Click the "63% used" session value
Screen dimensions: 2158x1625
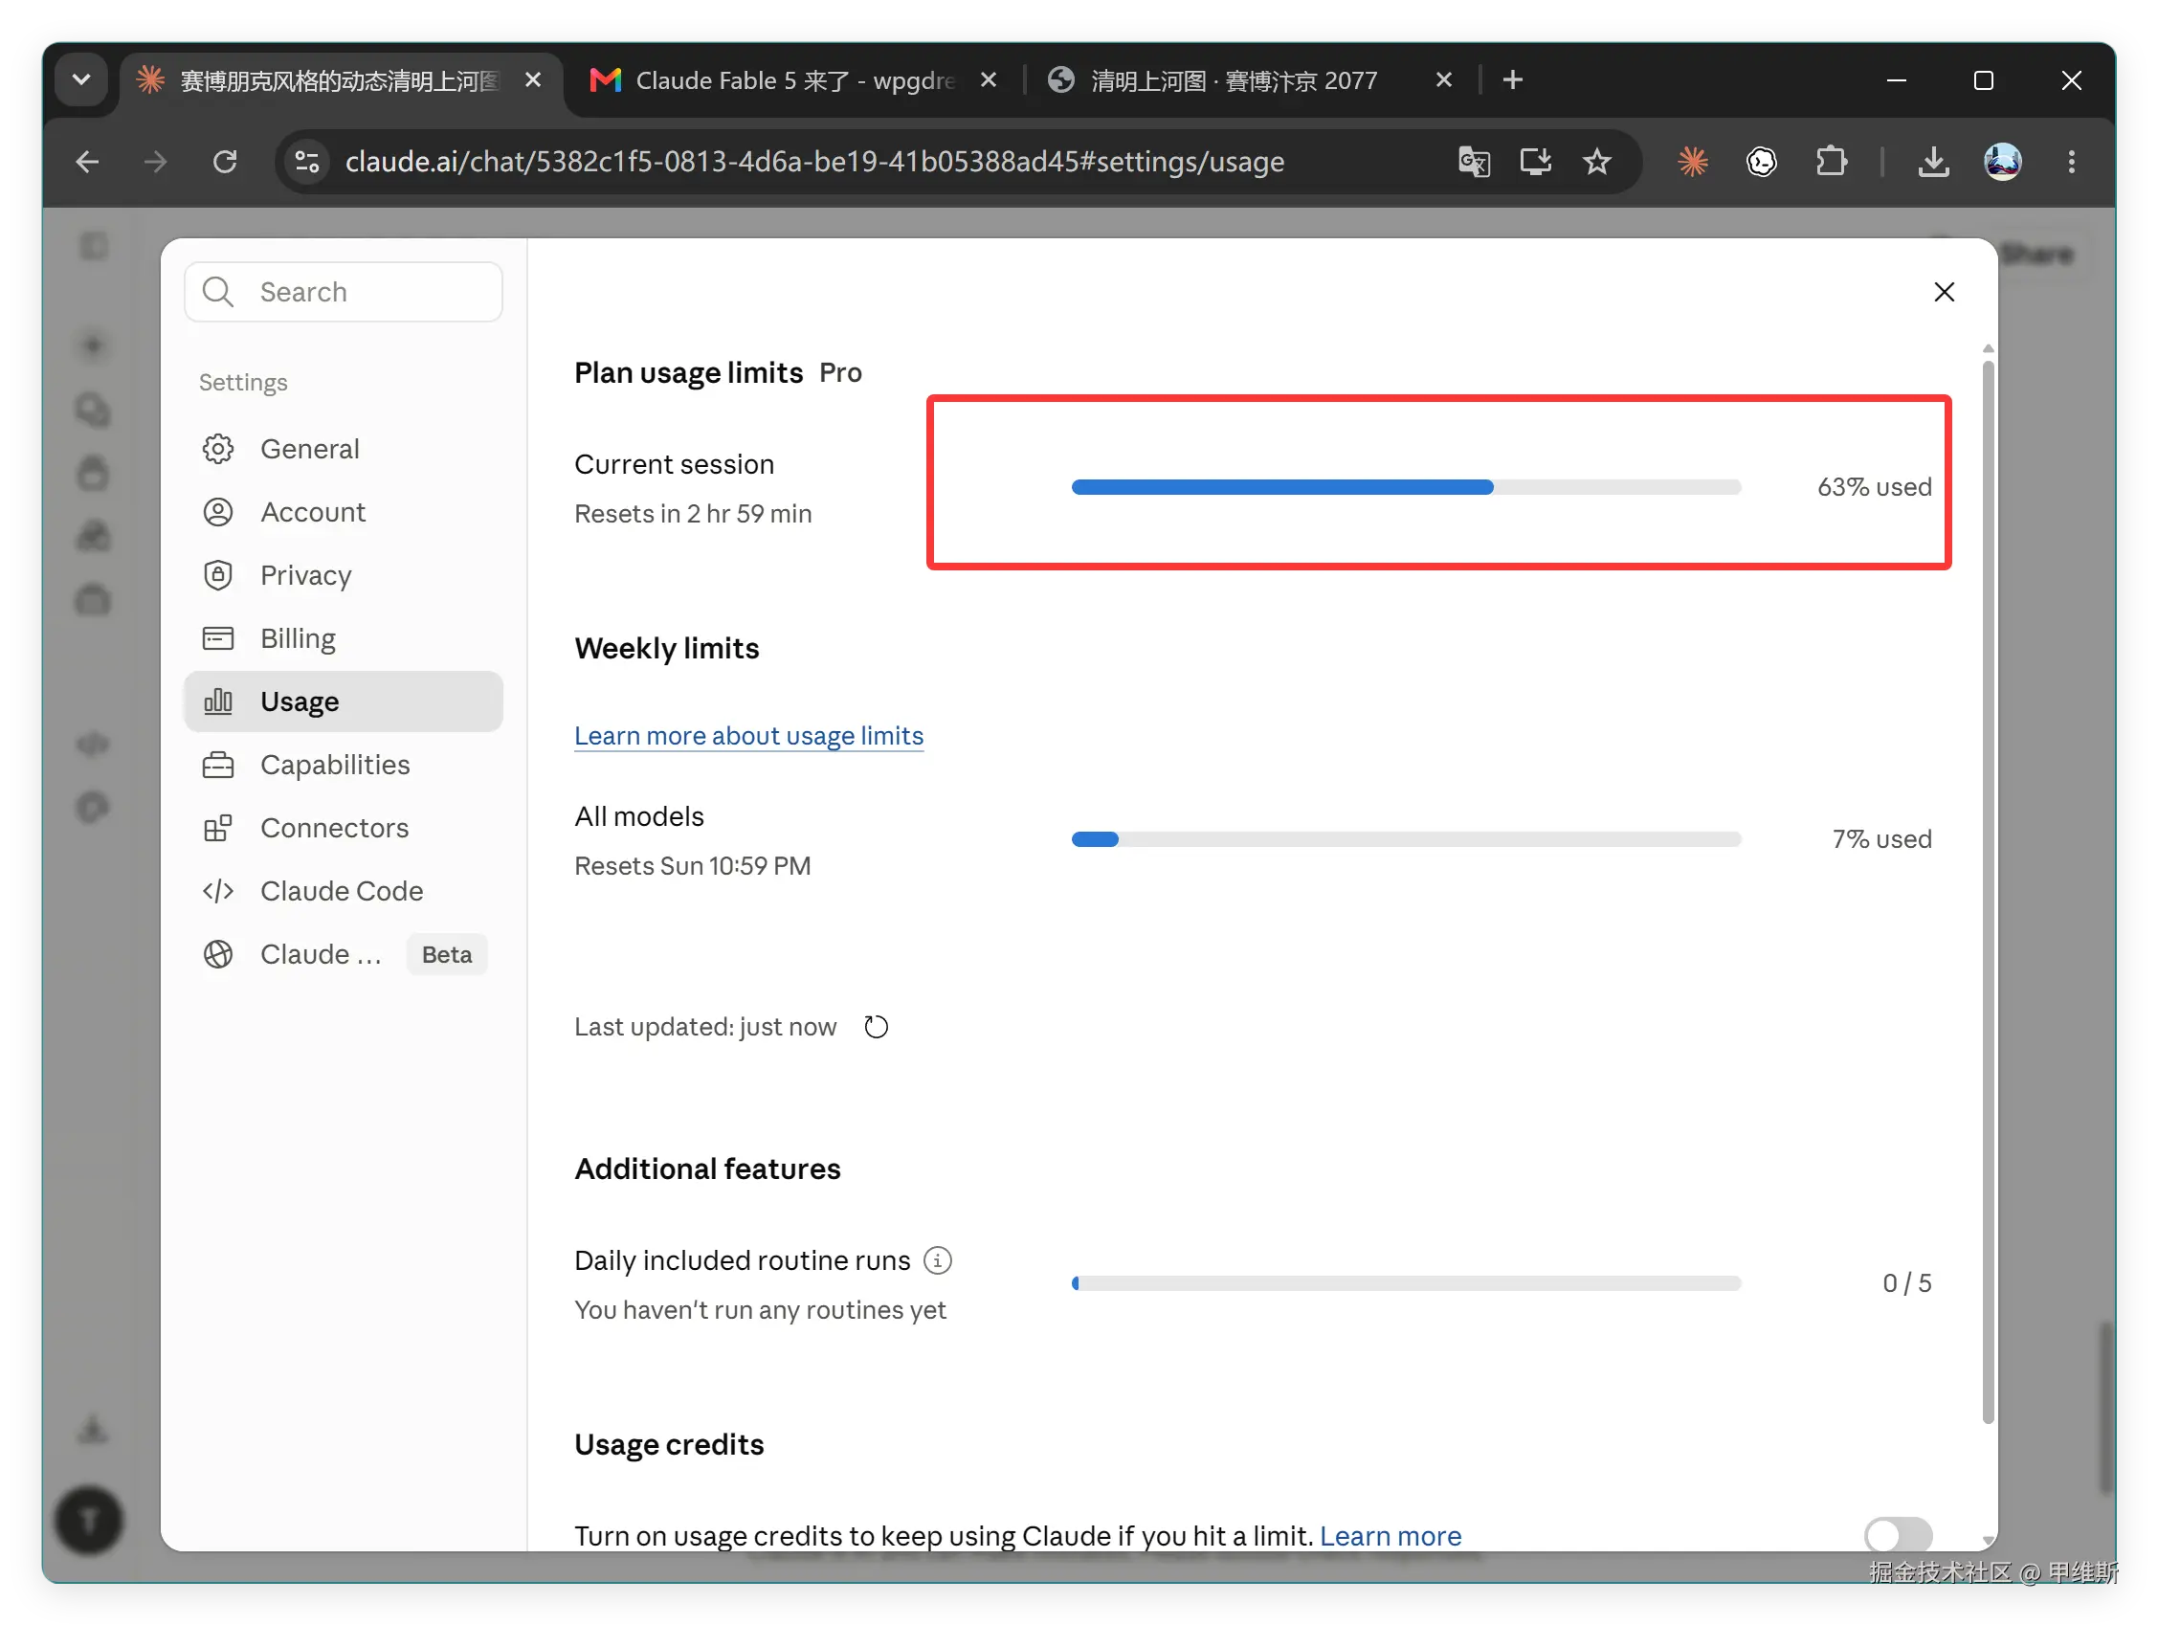(x=1874, y=488)
